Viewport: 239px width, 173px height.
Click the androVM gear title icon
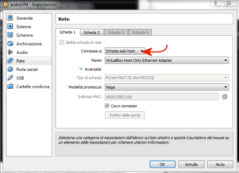[x=6, y=4]
